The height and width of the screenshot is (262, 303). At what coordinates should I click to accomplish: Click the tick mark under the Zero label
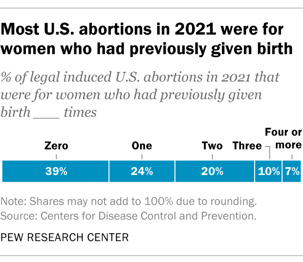click(x=56, y=157)
